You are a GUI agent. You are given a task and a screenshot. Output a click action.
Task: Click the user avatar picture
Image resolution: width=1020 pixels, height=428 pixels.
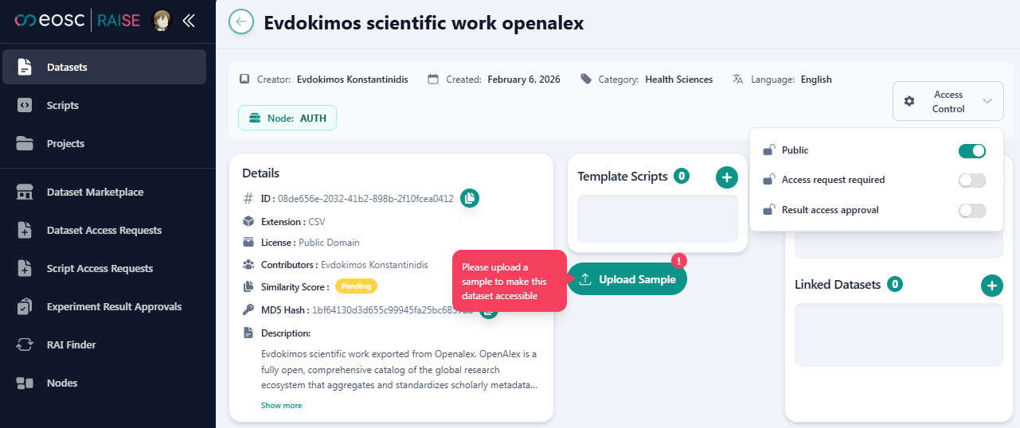coord(162,21)
